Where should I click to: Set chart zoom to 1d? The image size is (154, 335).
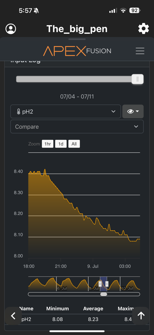(x=61, y=144)
